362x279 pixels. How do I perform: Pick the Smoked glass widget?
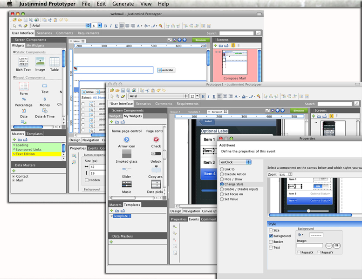pos(127,154)
